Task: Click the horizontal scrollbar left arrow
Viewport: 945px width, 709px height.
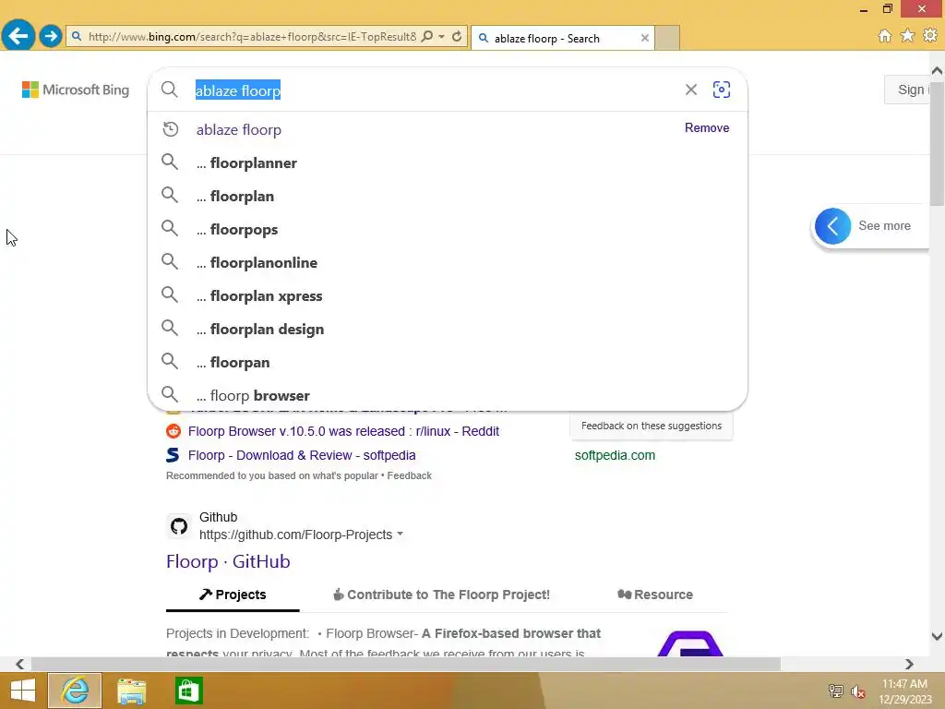Action: click(x=20, y=664)
